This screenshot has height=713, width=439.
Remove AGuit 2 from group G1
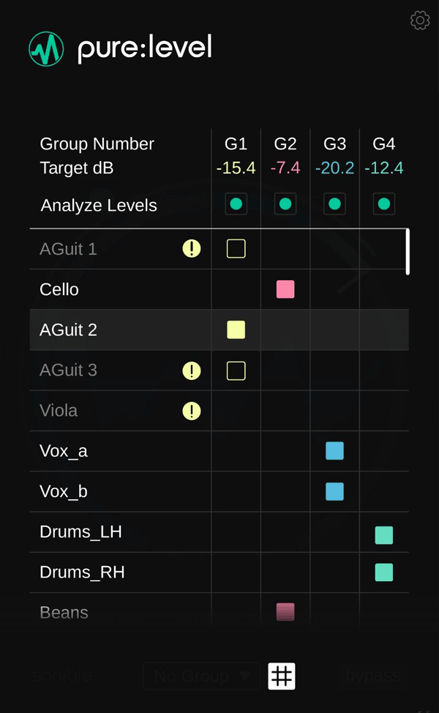pyautogui.click(x=236, y=330)
